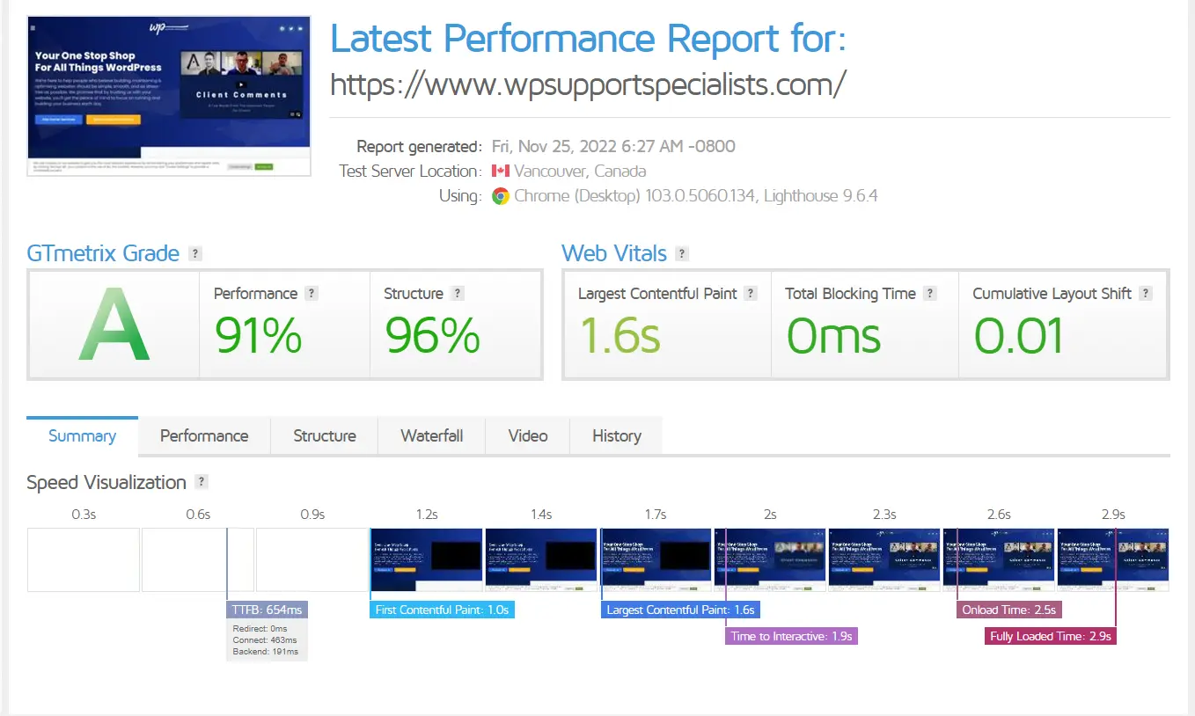Viewport: 1195px width, 716px height.
Task: Switch to the Performance tab
Action: pos(204,436)
